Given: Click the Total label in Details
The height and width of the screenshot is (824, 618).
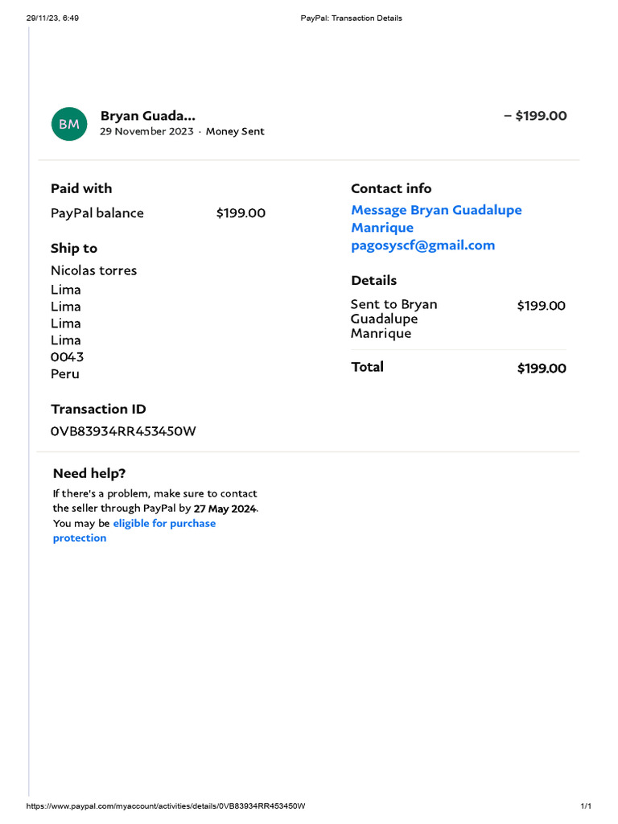Looking at the screenshot, I should click(368, 367).
